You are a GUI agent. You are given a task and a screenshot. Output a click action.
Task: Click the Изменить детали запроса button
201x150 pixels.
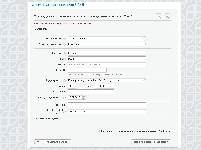tap(53, 142)
